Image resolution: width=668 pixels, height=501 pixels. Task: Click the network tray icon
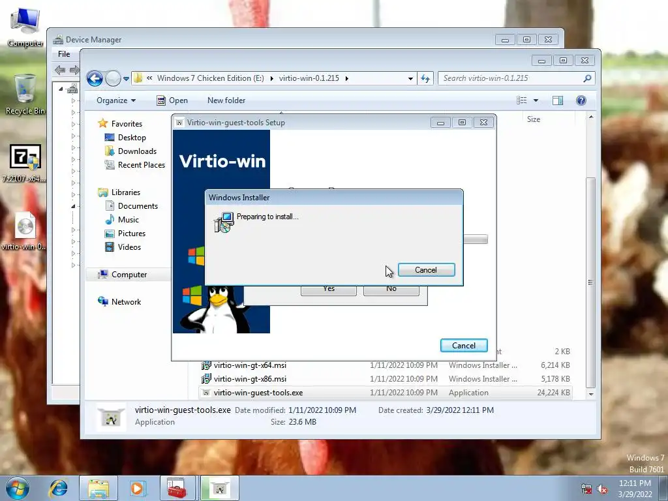pyautogui.click(x=586, y=489)
